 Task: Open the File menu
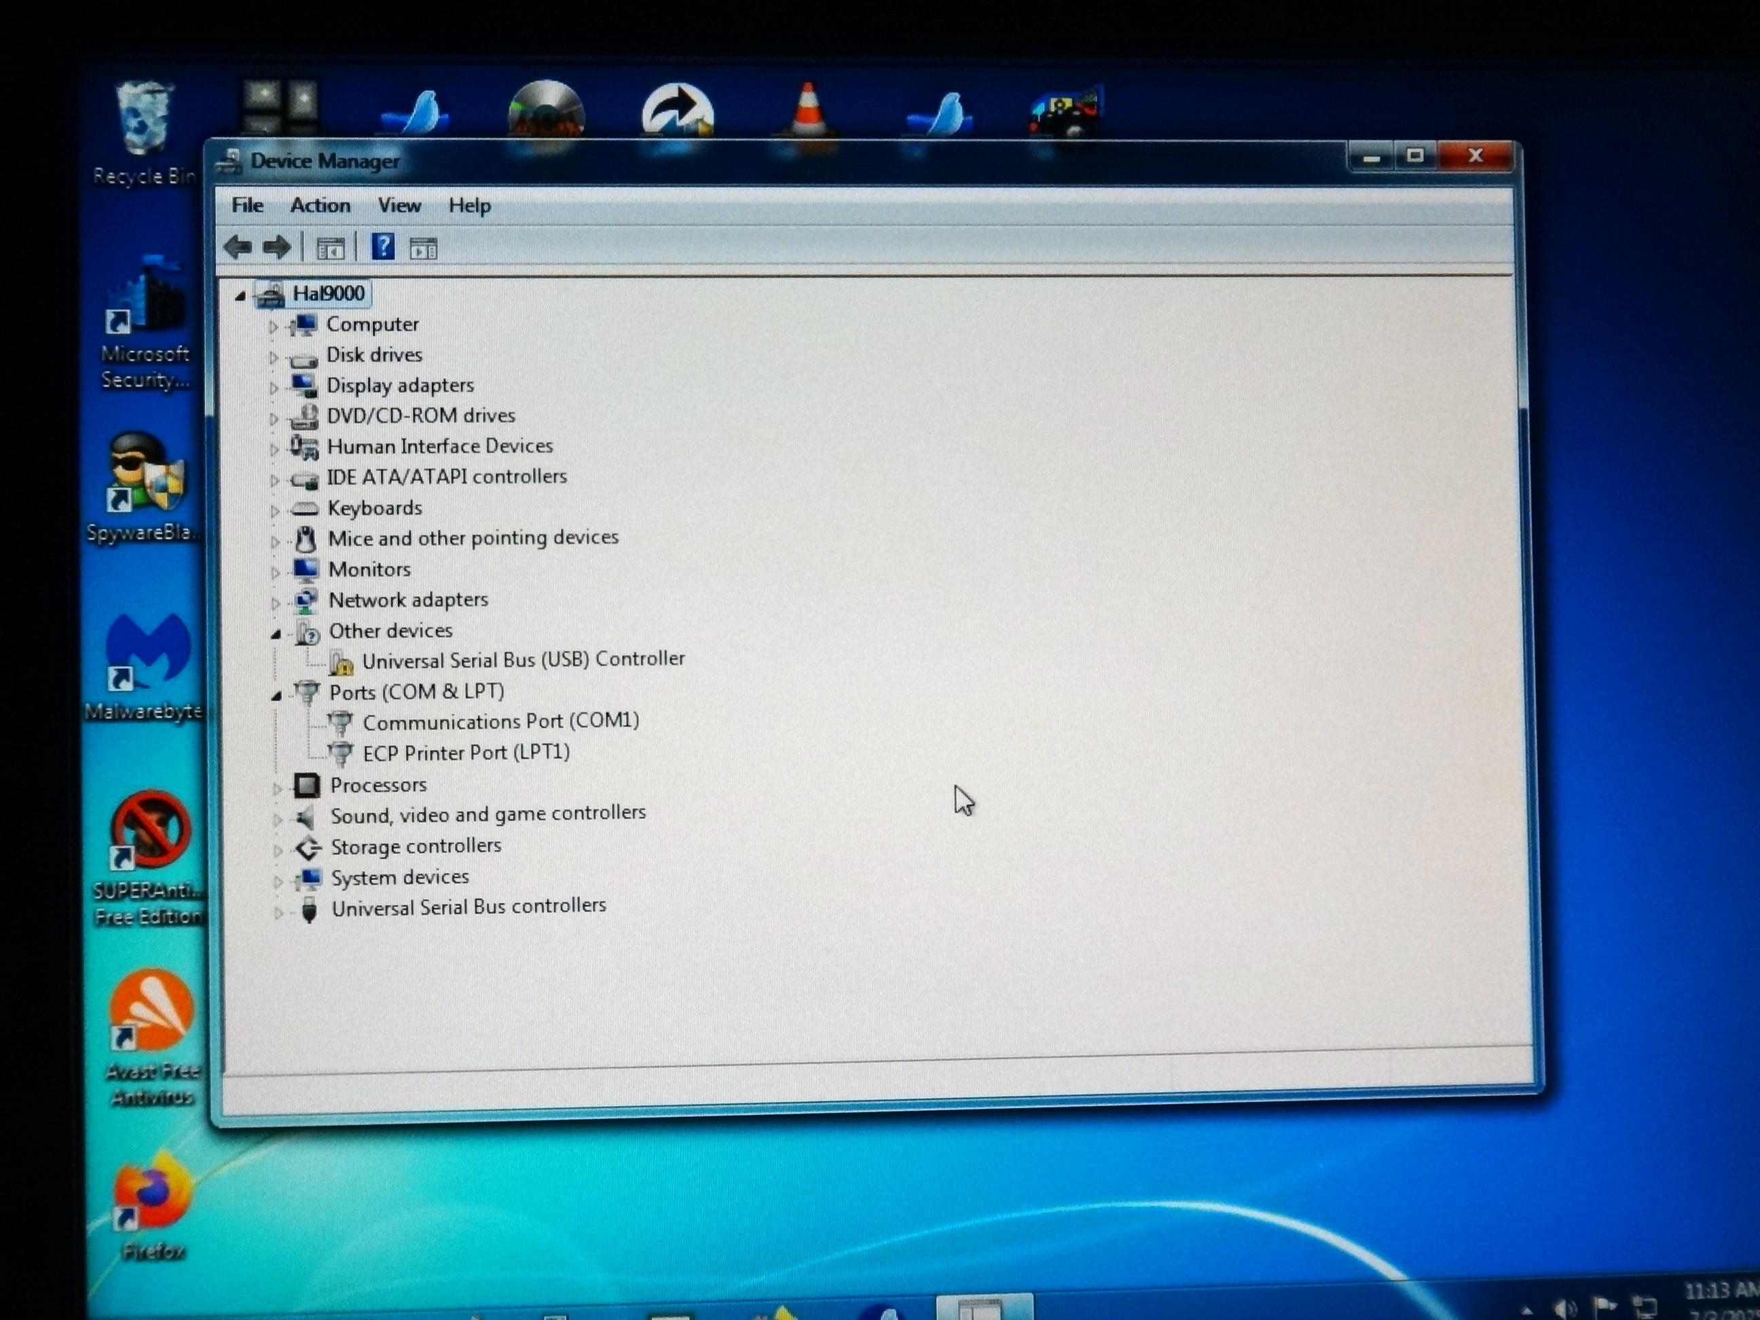click(x=247, y=205)
